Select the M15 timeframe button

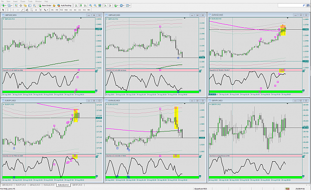pos(62,10)
